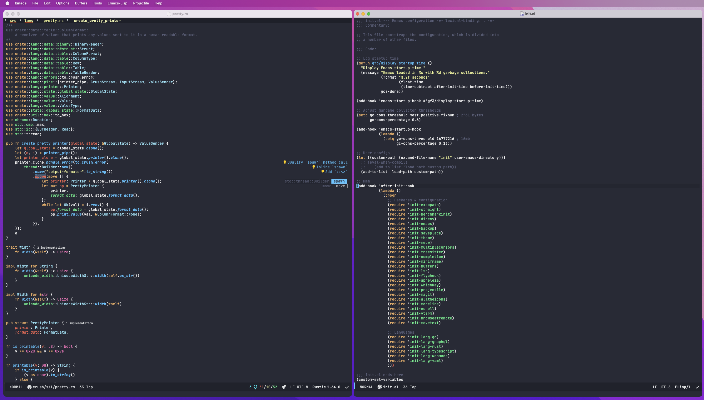704x400 pixels.
Task: Click 'fn is_printable' function definition
Action: pyautogui.click(x=42, y=346)
